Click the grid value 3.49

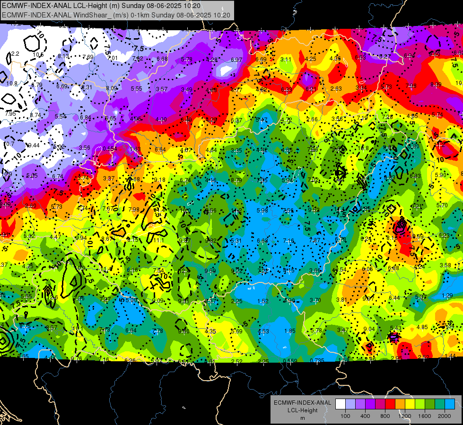coord(187,89)
